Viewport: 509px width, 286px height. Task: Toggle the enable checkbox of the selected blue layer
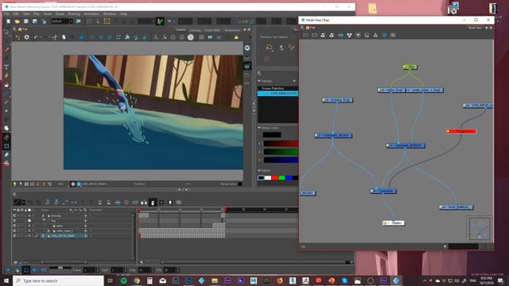(x=14, y=236)
